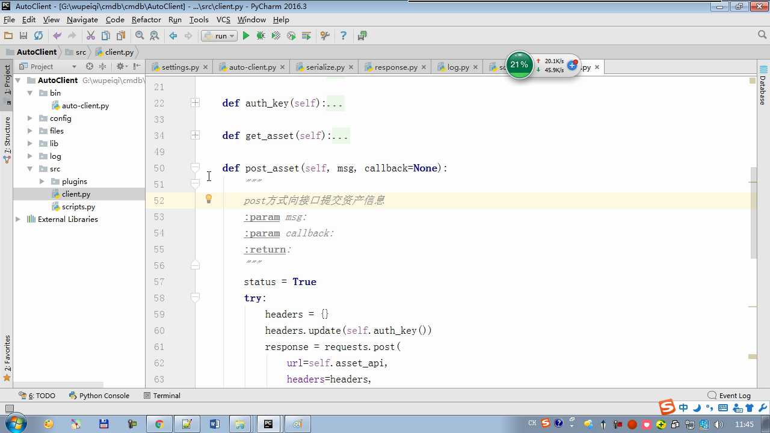Expand External Libraries node
770x433 pixels.
[x=18, y=220]
